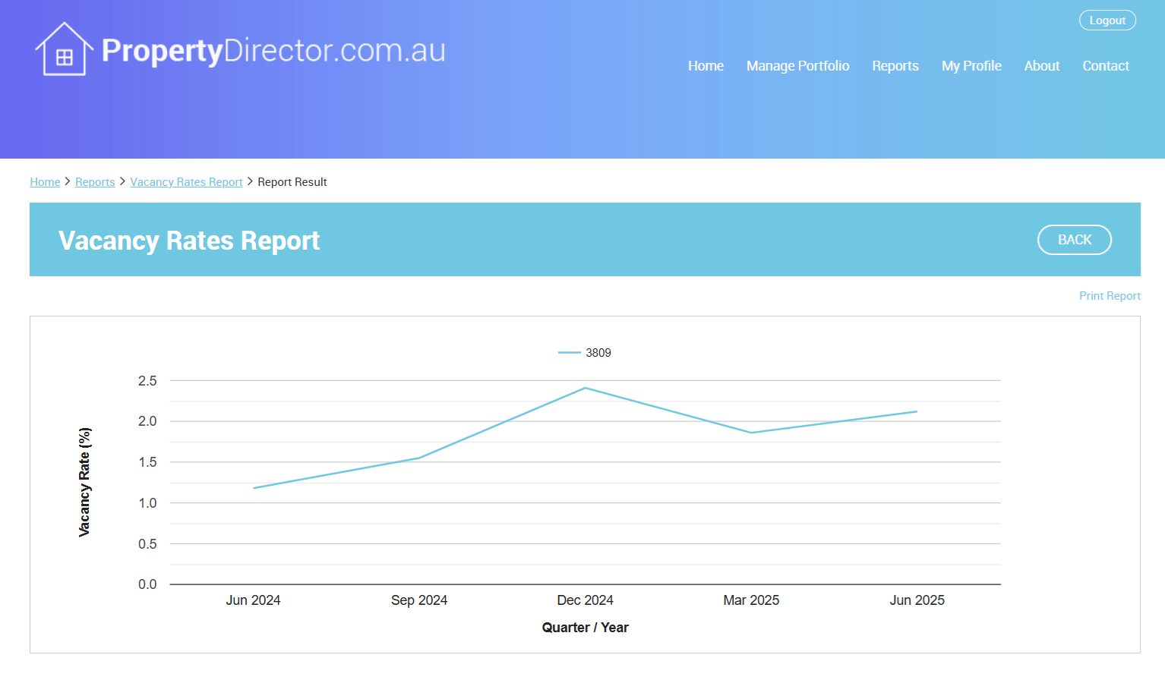Viewport: 1165px width, 680px height.
Task: Click the Sep 2024 data point on the line
Action: click(419, 458)
